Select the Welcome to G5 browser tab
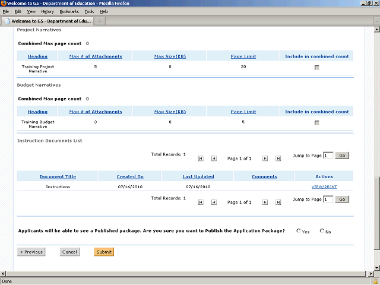The width and height of the screenshot is (380, 285). pos(47,21)
